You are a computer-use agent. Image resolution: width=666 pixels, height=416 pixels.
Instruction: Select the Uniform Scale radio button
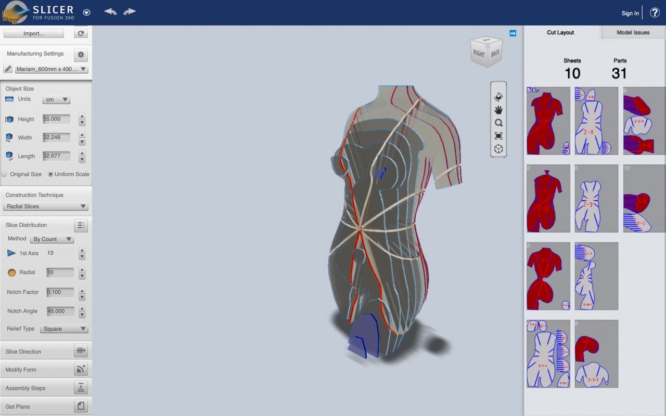tap(50, 174)
